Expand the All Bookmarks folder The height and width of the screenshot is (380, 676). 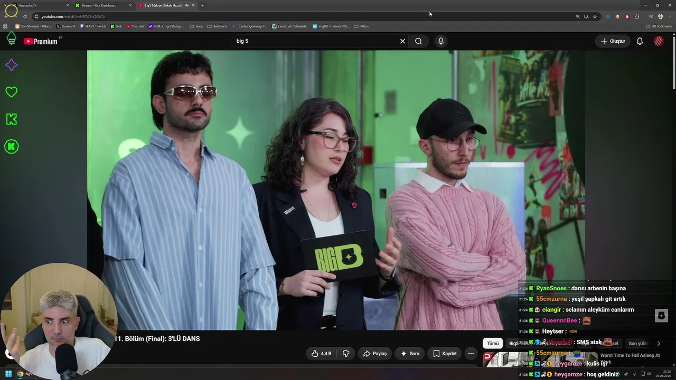[x=659, y=26]
